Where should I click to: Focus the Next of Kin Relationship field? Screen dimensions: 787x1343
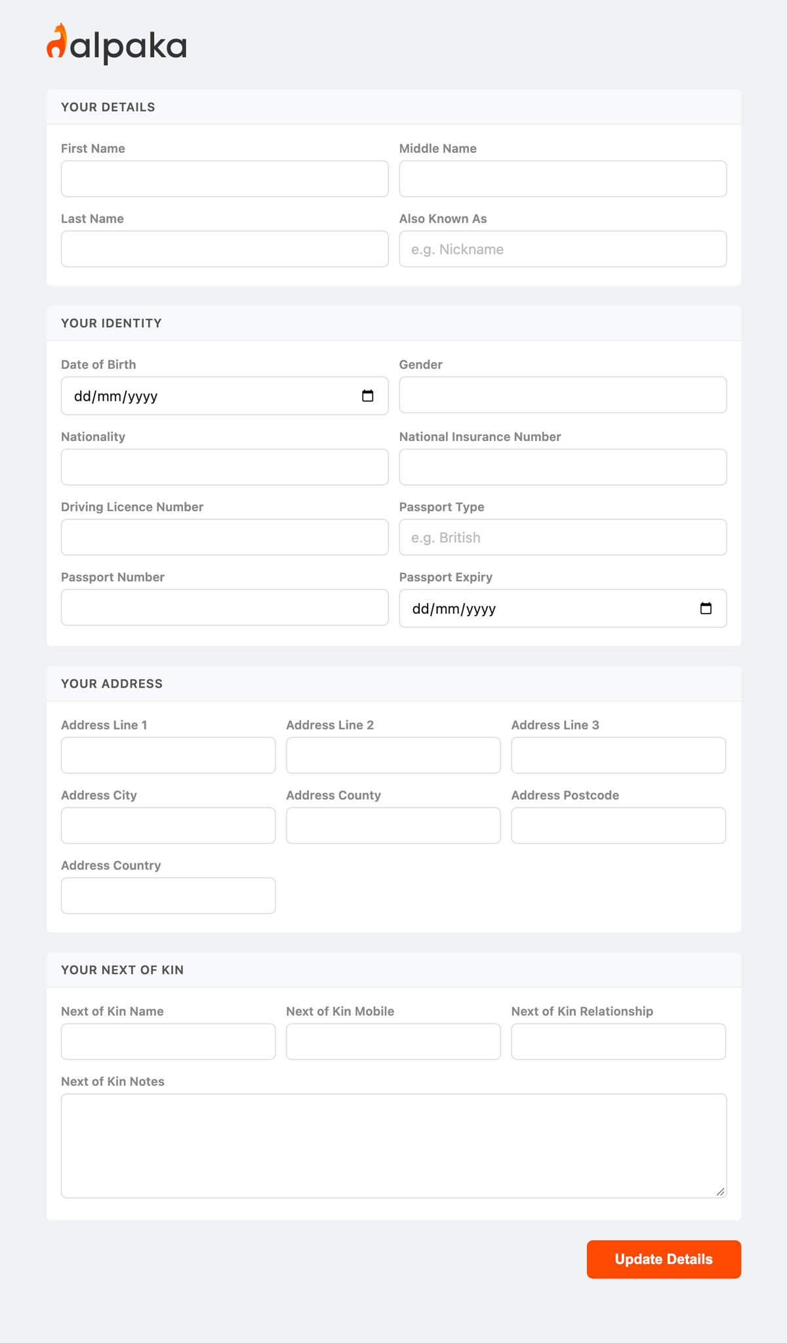click(618, 1041)
